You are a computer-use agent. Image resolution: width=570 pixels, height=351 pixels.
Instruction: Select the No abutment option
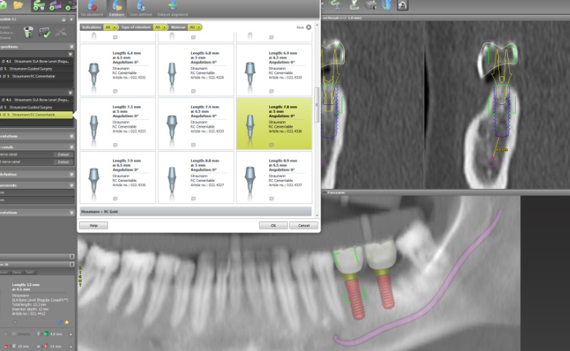(x=92, y=9)
